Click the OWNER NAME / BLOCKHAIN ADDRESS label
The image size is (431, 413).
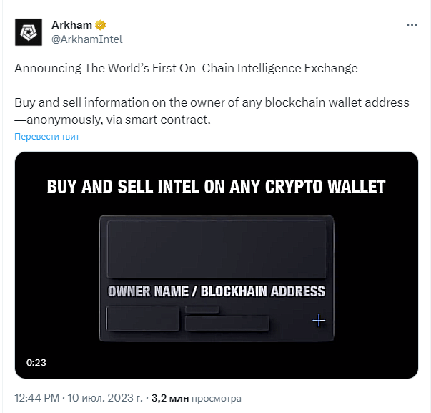click(x=217, y=291)
